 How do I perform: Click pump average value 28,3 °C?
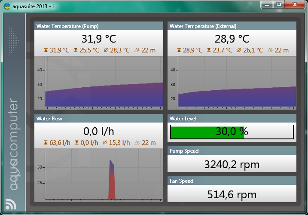click(119, 50)
